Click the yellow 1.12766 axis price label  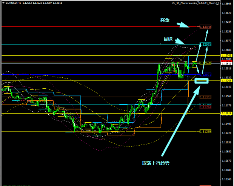point(226,55)
